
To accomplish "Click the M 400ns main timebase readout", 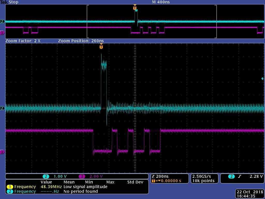I will click(x=161, y=2).
